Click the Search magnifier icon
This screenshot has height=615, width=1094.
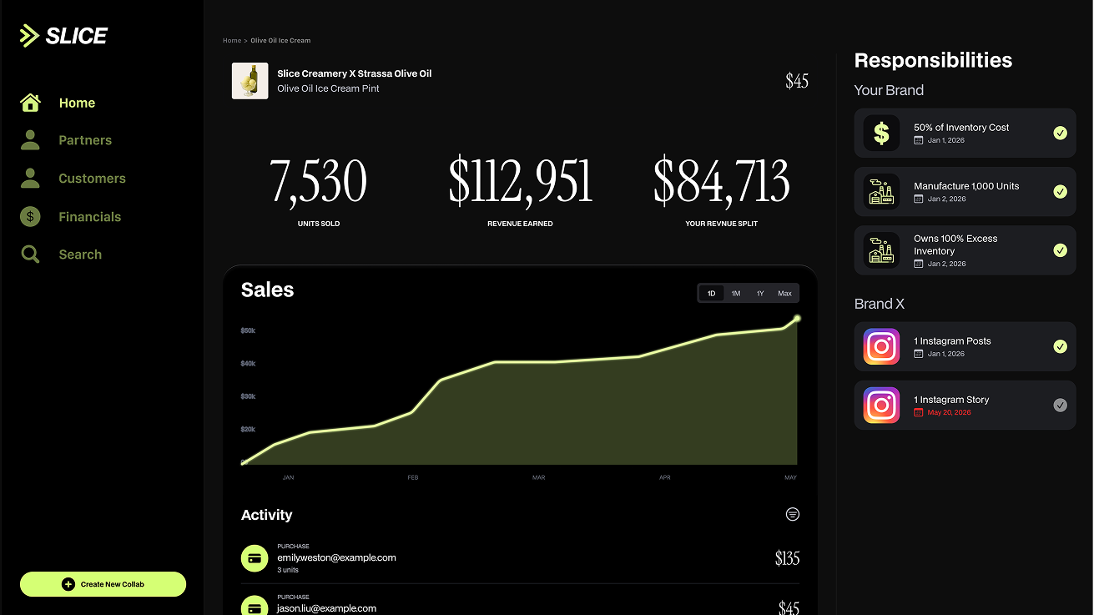click(30, 255)
